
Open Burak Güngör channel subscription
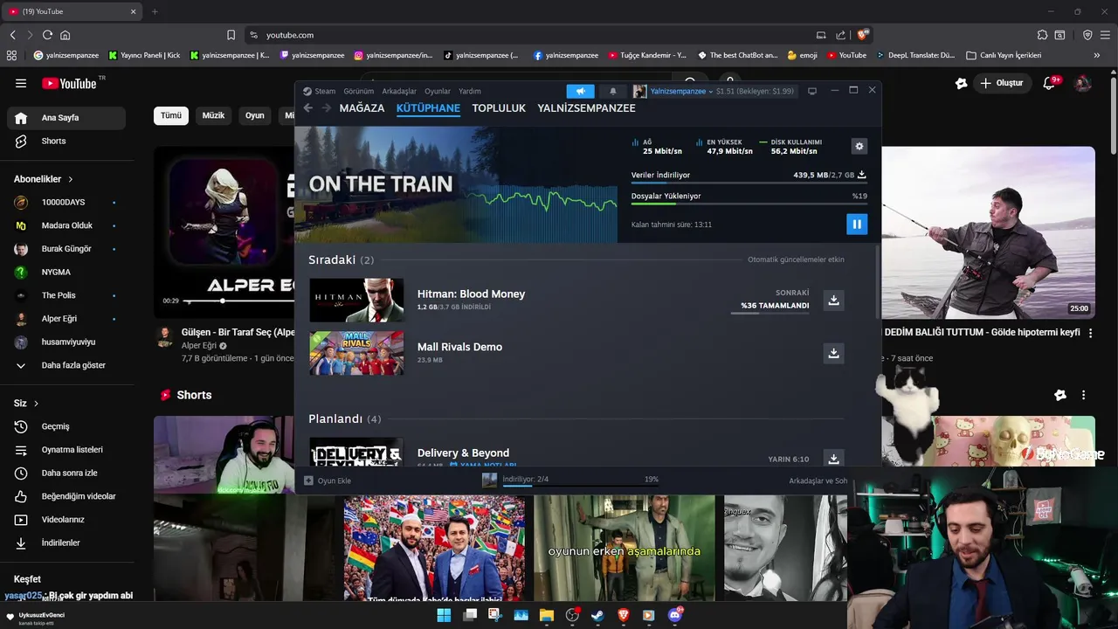click(x=66, y=249)
